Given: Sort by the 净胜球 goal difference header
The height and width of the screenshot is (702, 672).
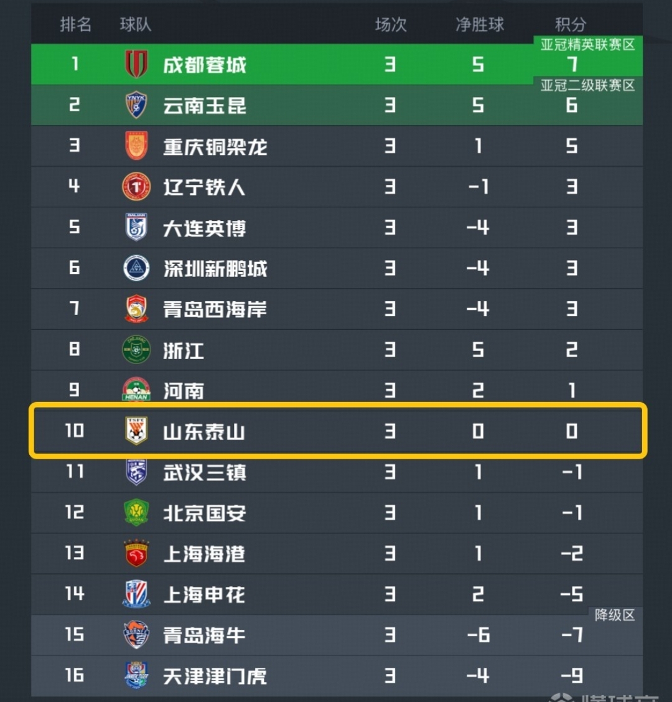Looking at the screenshot, I should [x=479, y=25].
